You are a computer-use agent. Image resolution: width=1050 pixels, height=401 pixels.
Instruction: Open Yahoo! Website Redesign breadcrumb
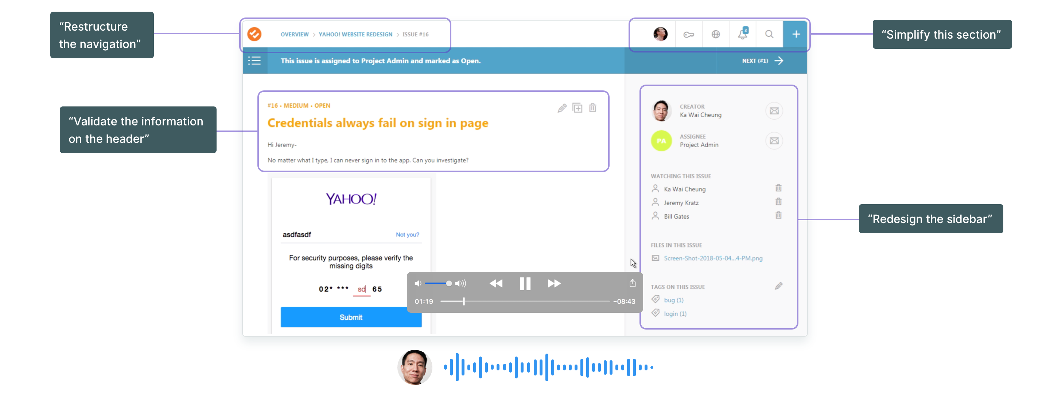[x=355, y=35]
